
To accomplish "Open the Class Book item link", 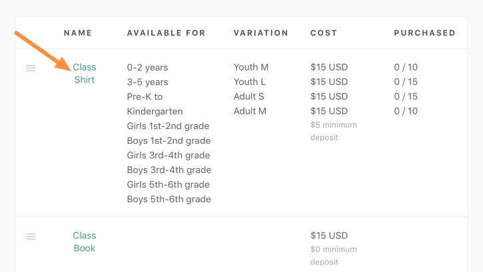I will click(85, 242).
